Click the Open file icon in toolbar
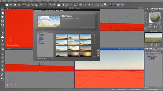 [x=11, y=5]
